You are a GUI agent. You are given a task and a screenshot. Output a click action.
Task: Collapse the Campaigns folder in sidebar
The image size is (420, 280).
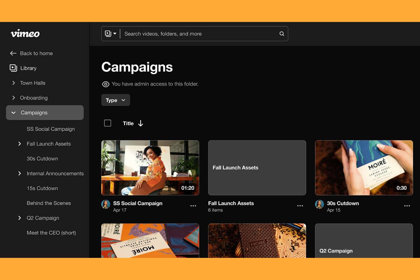(x=13, y=113)
